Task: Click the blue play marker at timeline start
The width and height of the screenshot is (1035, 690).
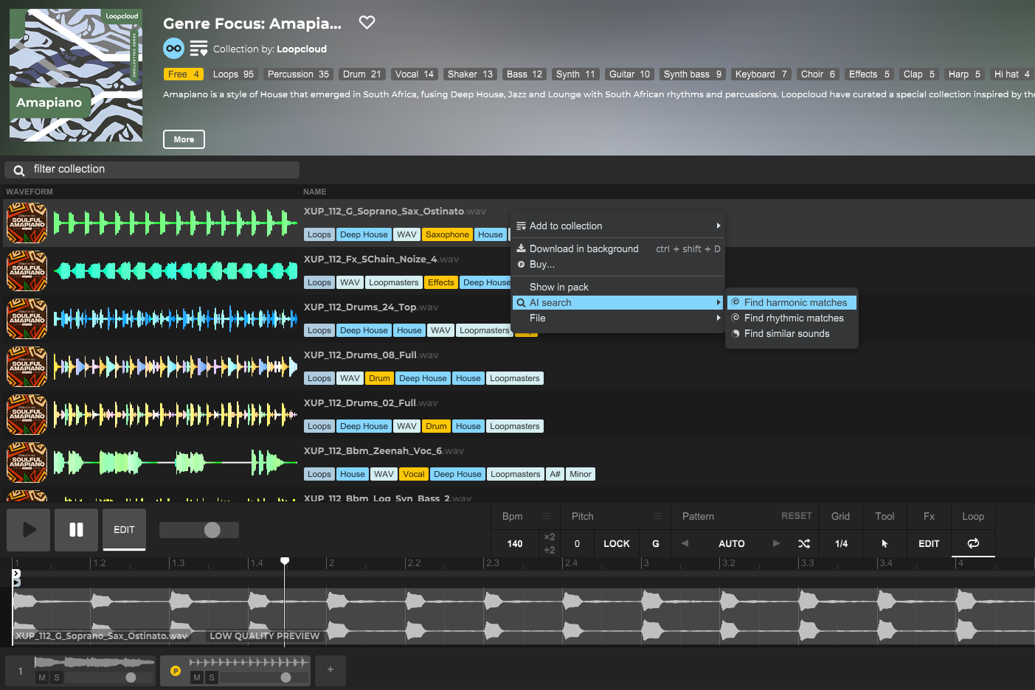Action: coord(16,582)
